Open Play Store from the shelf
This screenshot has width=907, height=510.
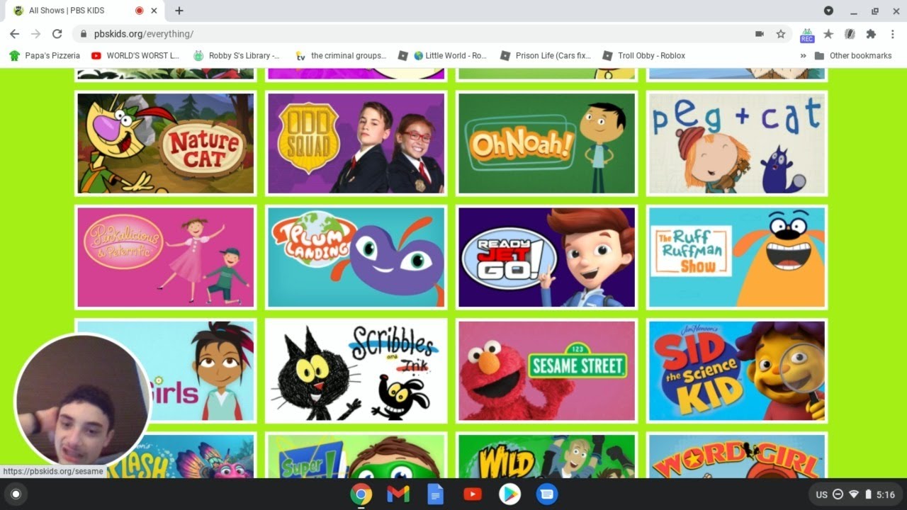pyautogui.click(x=509, y=494)
